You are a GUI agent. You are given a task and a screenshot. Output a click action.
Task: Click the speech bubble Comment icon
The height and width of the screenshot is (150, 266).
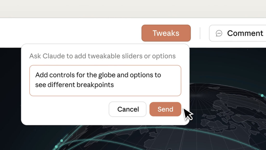[x=219, y=33]
